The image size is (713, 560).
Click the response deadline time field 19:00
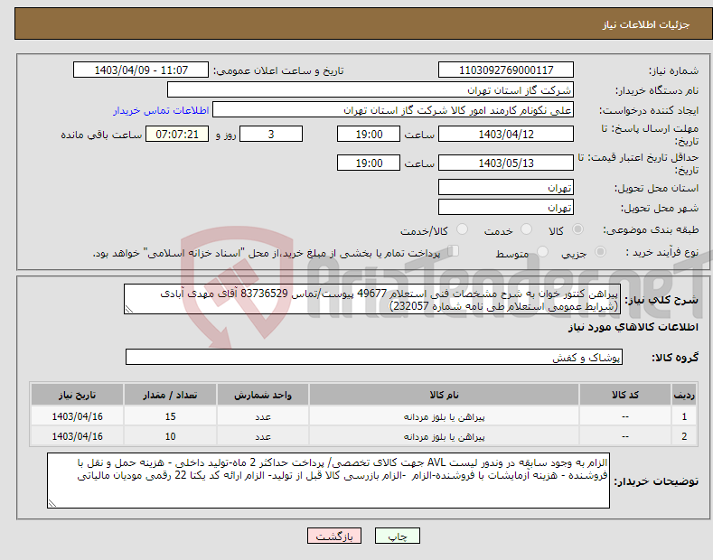click(x=369, y=134)
